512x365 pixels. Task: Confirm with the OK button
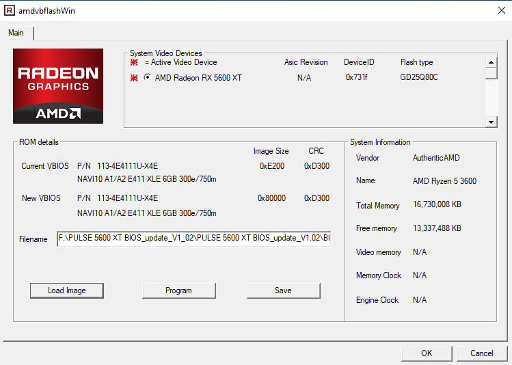[427, 353]
